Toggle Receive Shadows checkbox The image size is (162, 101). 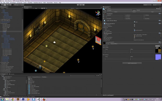coord(134,26)
